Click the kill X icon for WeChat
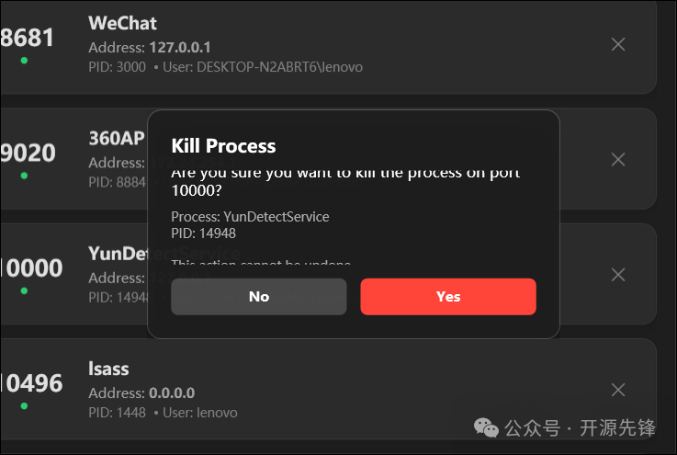This screenshot has height=455, width=677. 618,44
